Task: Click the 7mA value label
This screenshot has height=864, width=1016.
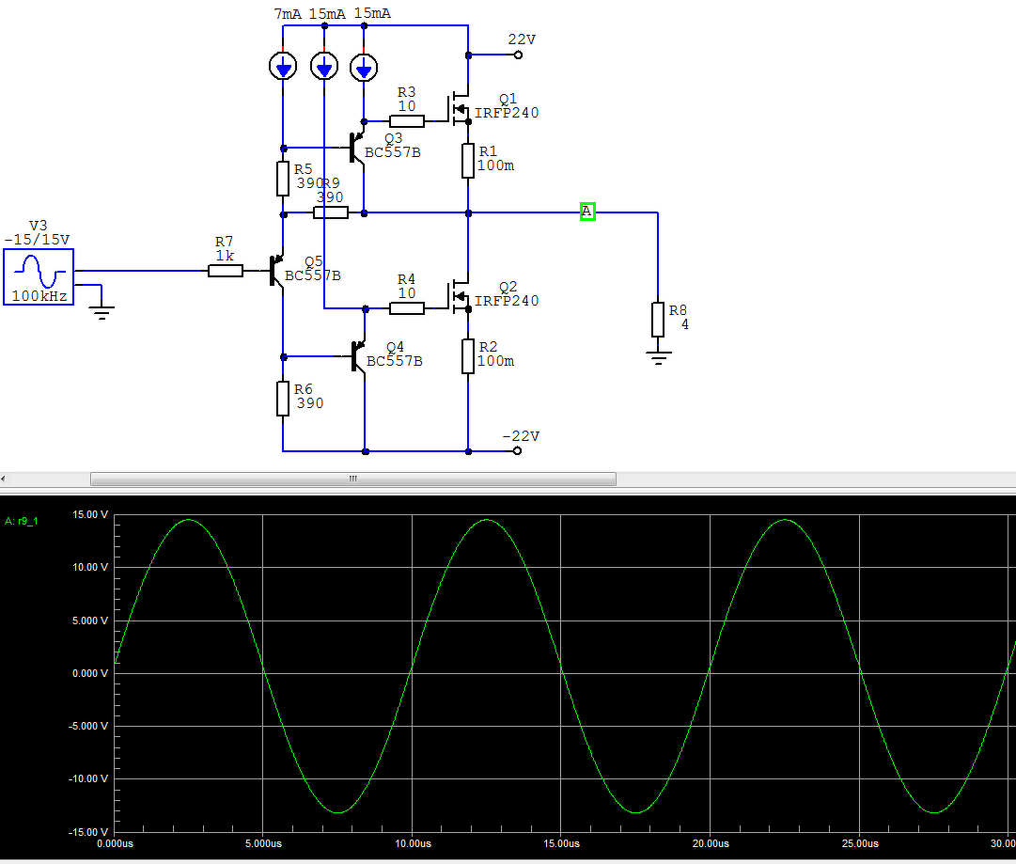Action: (x=288, y=13)
